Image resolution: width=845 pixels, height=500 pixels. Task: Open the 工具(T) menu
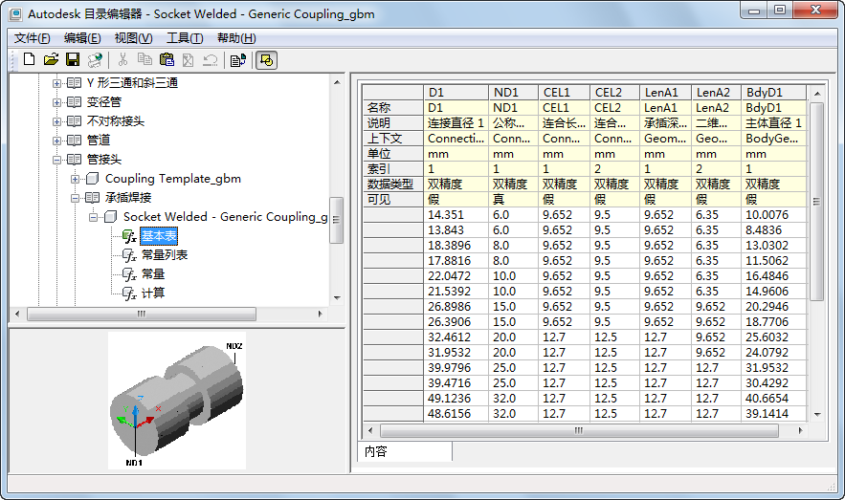point(185,38)
